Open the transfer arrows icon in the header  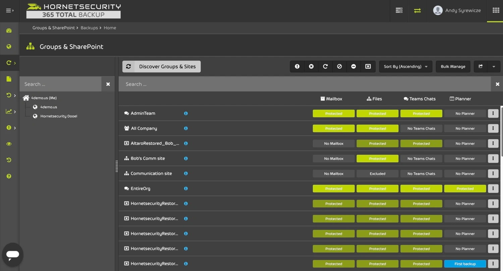pos(417,10)
